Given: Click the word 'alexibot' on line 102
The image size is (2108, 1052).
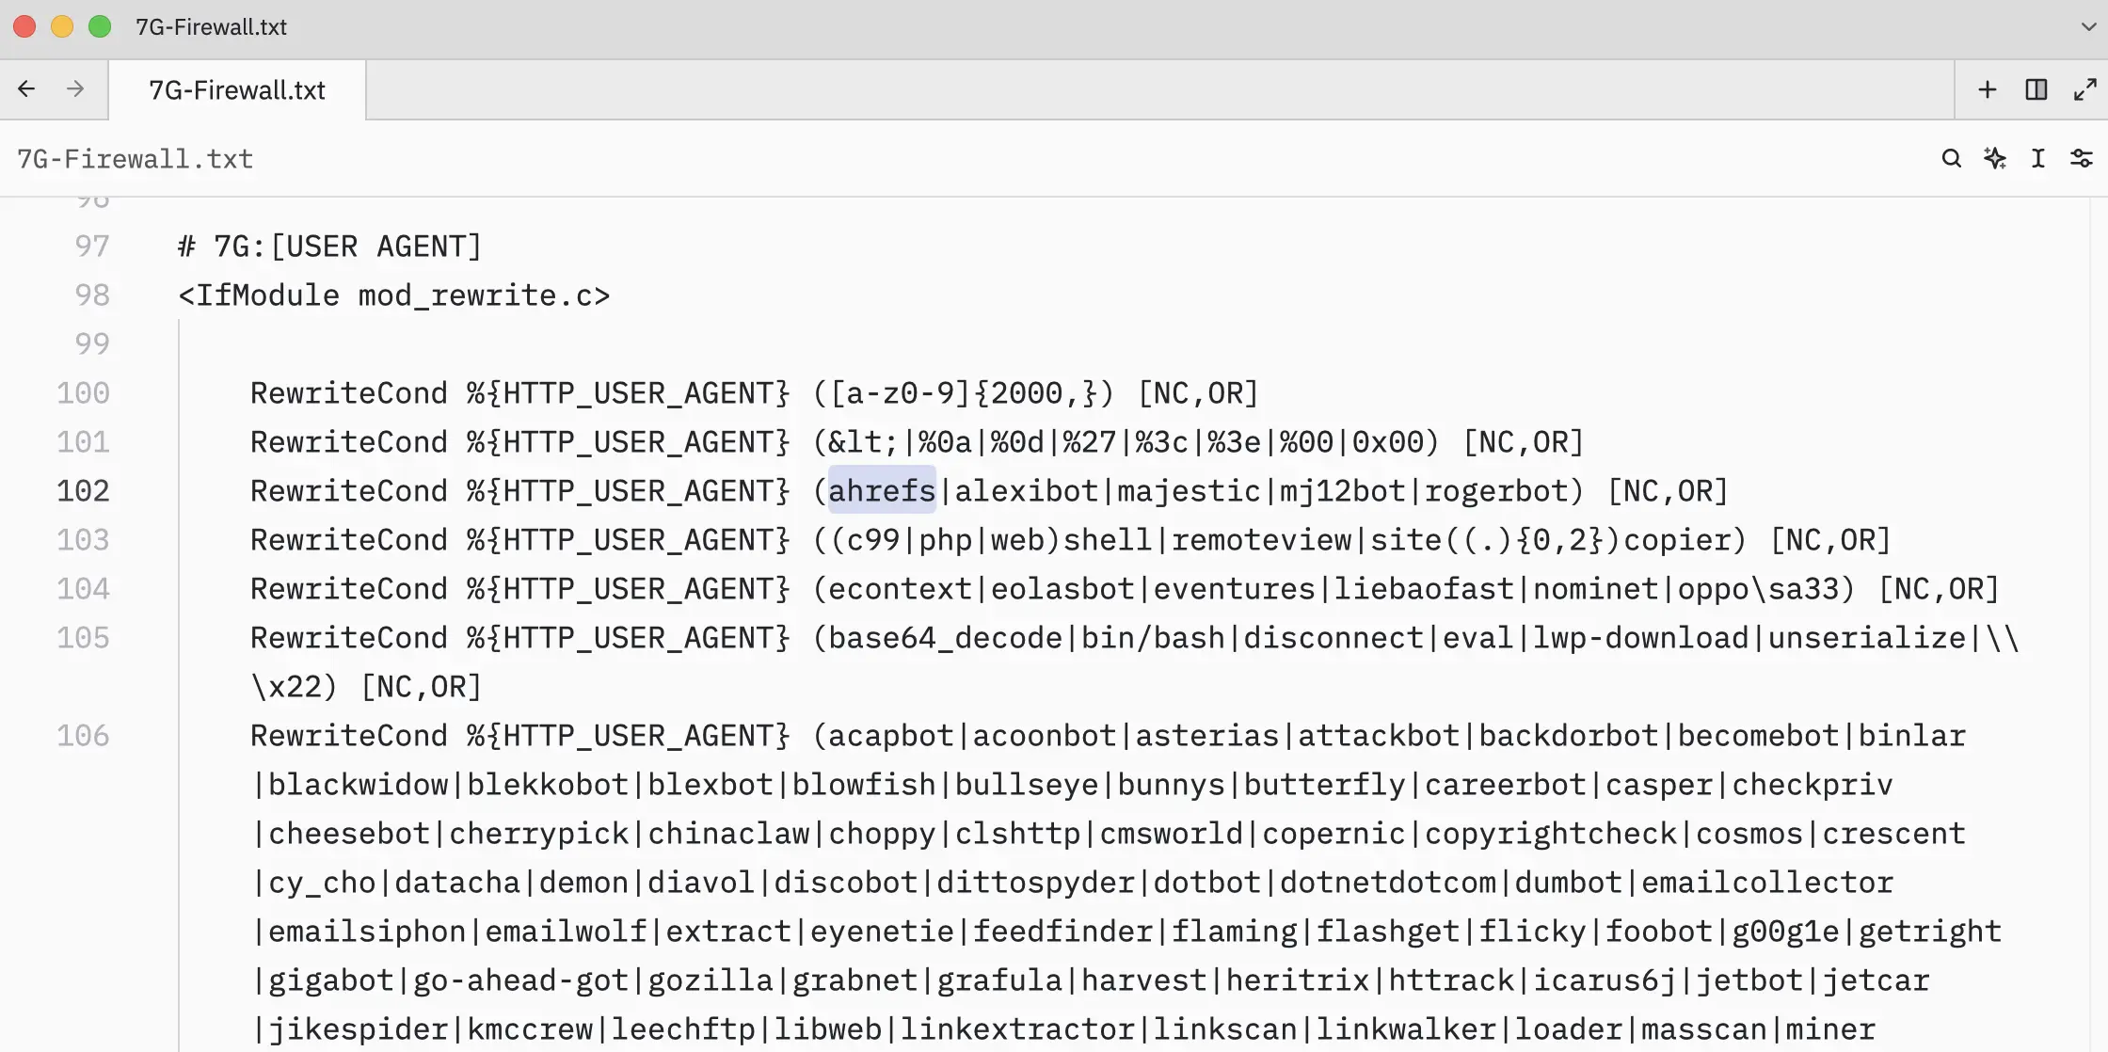Looking at the screenshot, I should 1026,491.
